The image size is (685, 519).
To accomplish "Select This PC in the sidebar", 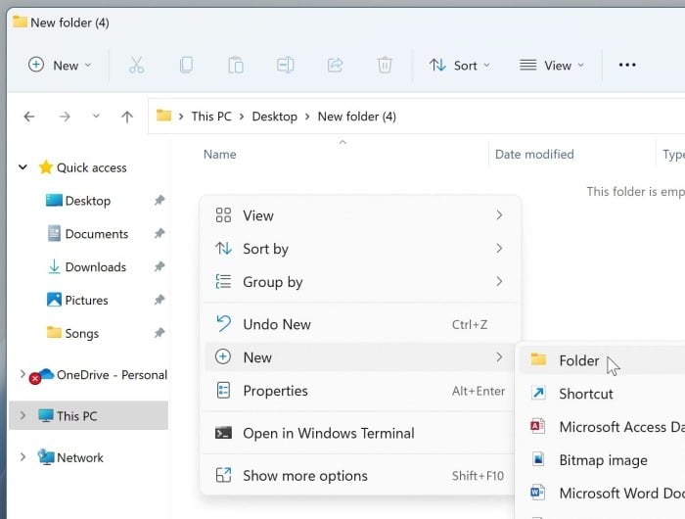I will [88, 415].
